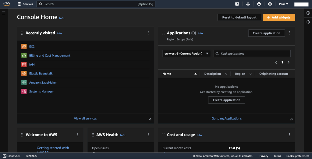
Task: Click the Systems Manager icon
Action: (x=24, y=92)
